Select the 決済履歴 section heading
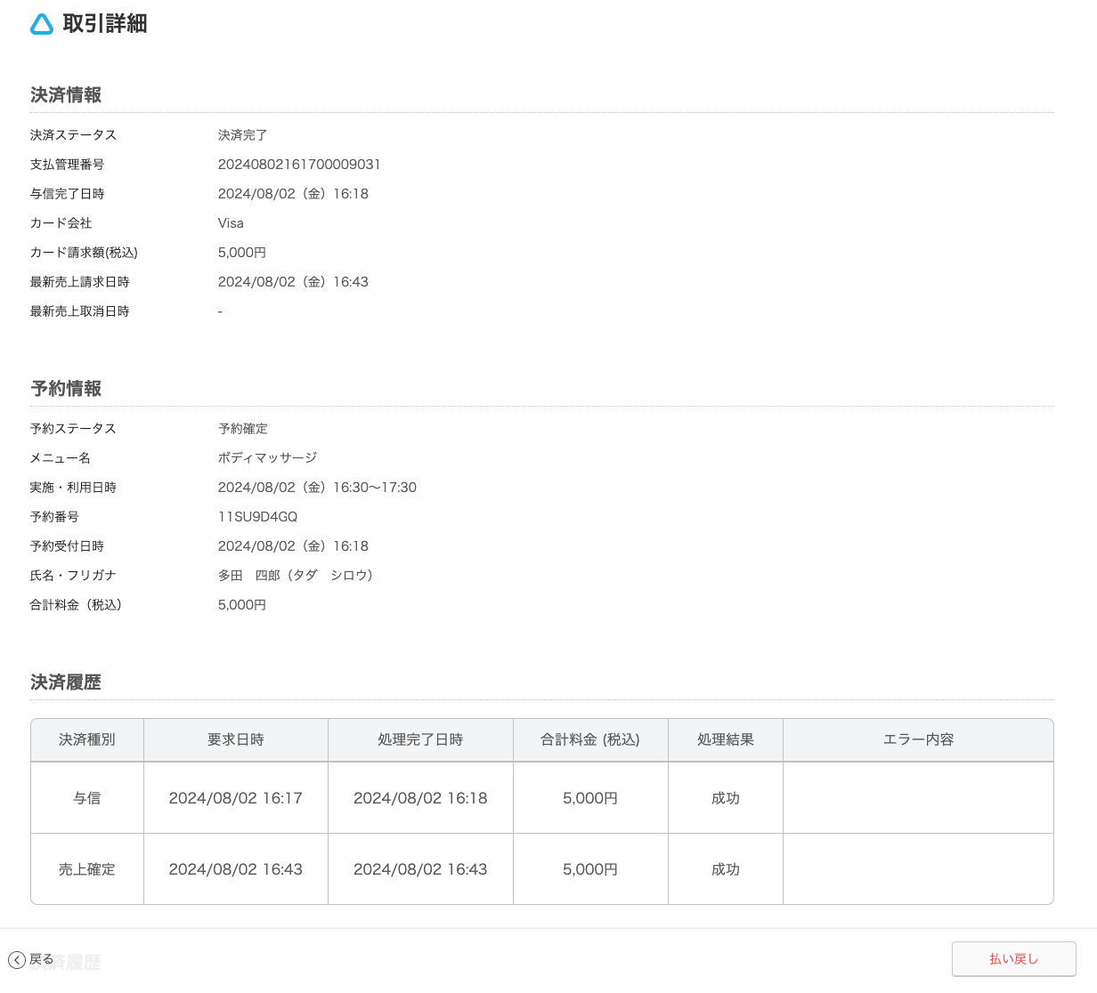Viewport: 1097px width, 993px height. pyautogui.click(x=66, y=682)
